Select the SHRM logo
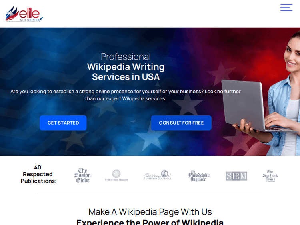 coord(236,176)
